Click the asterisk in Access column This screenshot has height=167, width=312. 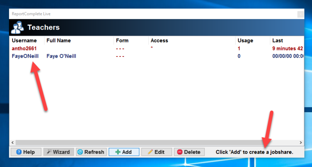point(152,47)
